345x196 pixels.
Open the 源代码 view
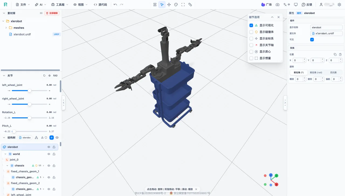100,5
